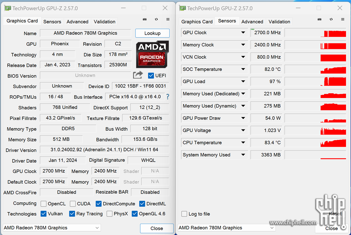Screen dimensions: 351x235
Task: Open GPU Voltage sensor dropdown
Action: (x=243, y=130)
